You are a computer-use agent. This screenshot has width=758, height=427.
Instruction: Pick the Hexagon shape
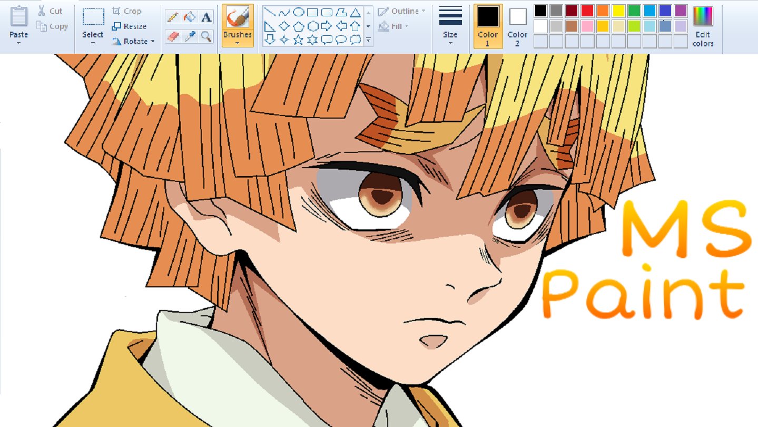click(312, 26)
